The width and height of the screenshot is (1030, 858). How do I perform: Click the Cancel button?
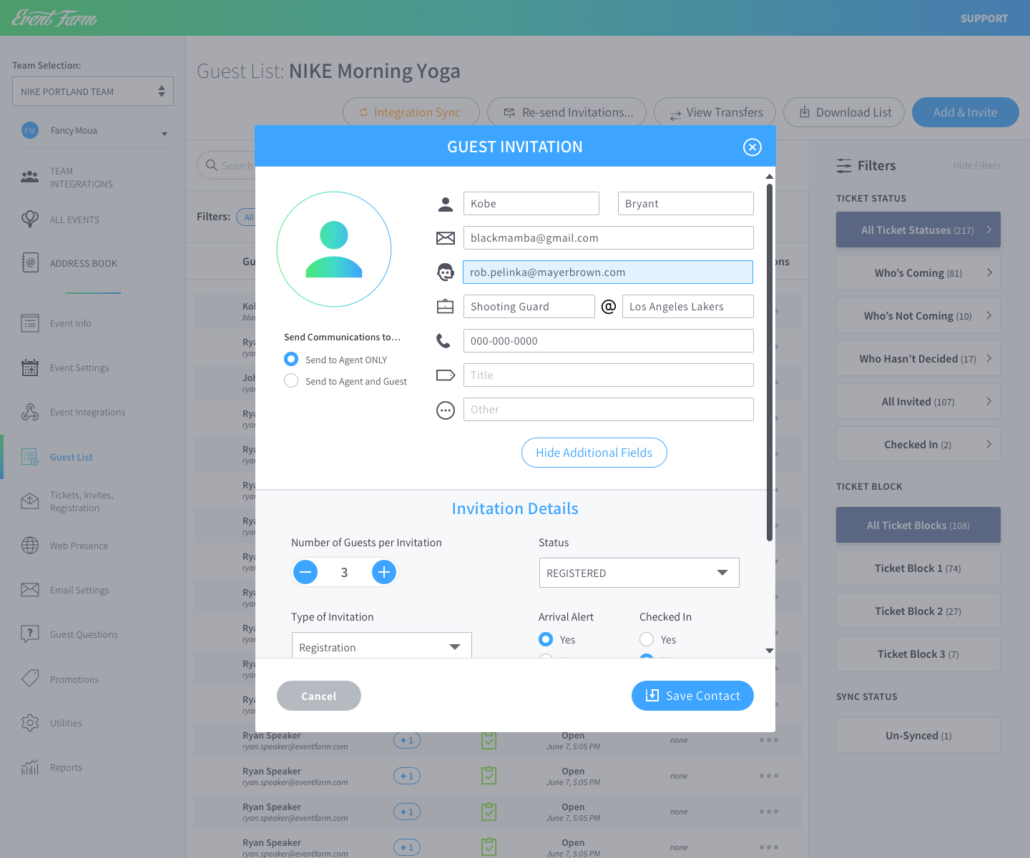click(x=319, y=696)
